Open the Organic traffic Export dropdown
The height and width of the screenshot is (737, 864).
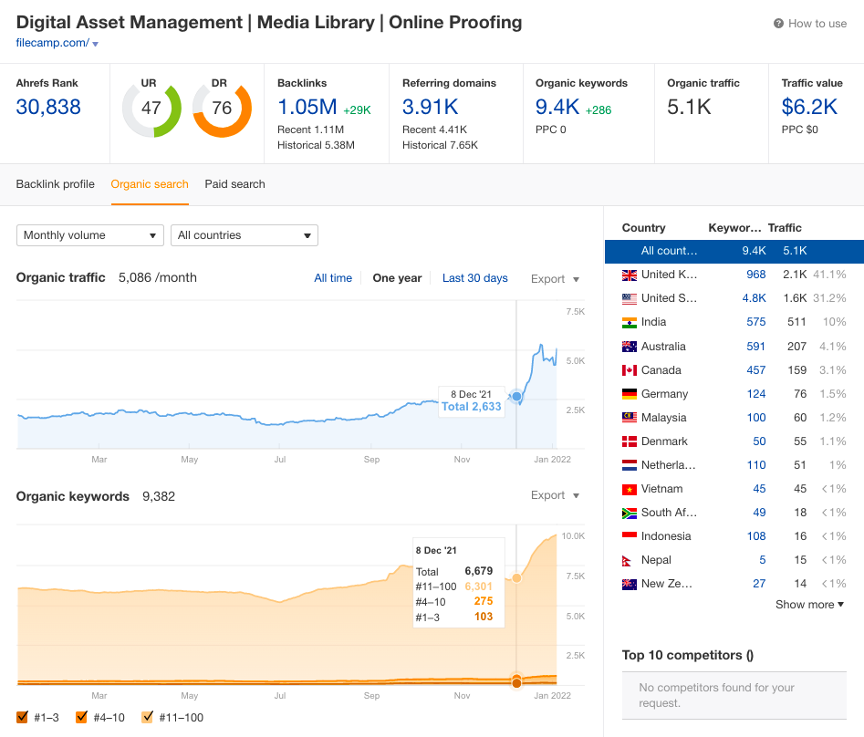555,279
